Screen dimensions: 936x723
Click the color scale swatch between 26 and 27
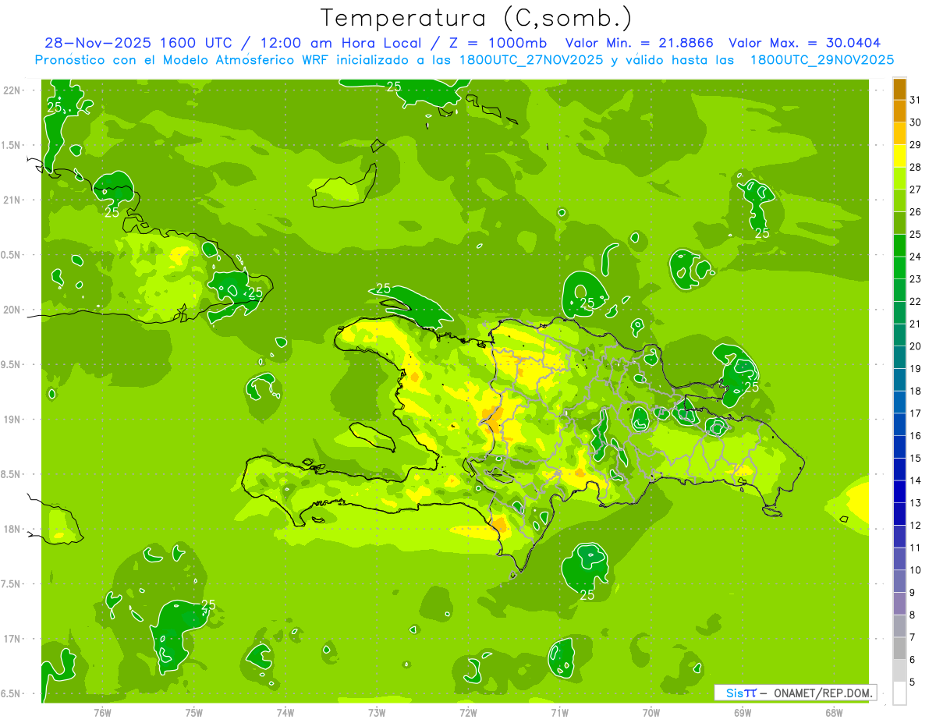coord(899,200)
